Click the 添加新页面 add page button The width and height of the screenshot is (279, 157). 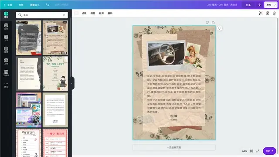pyautogui.click(x=174, y=147)
